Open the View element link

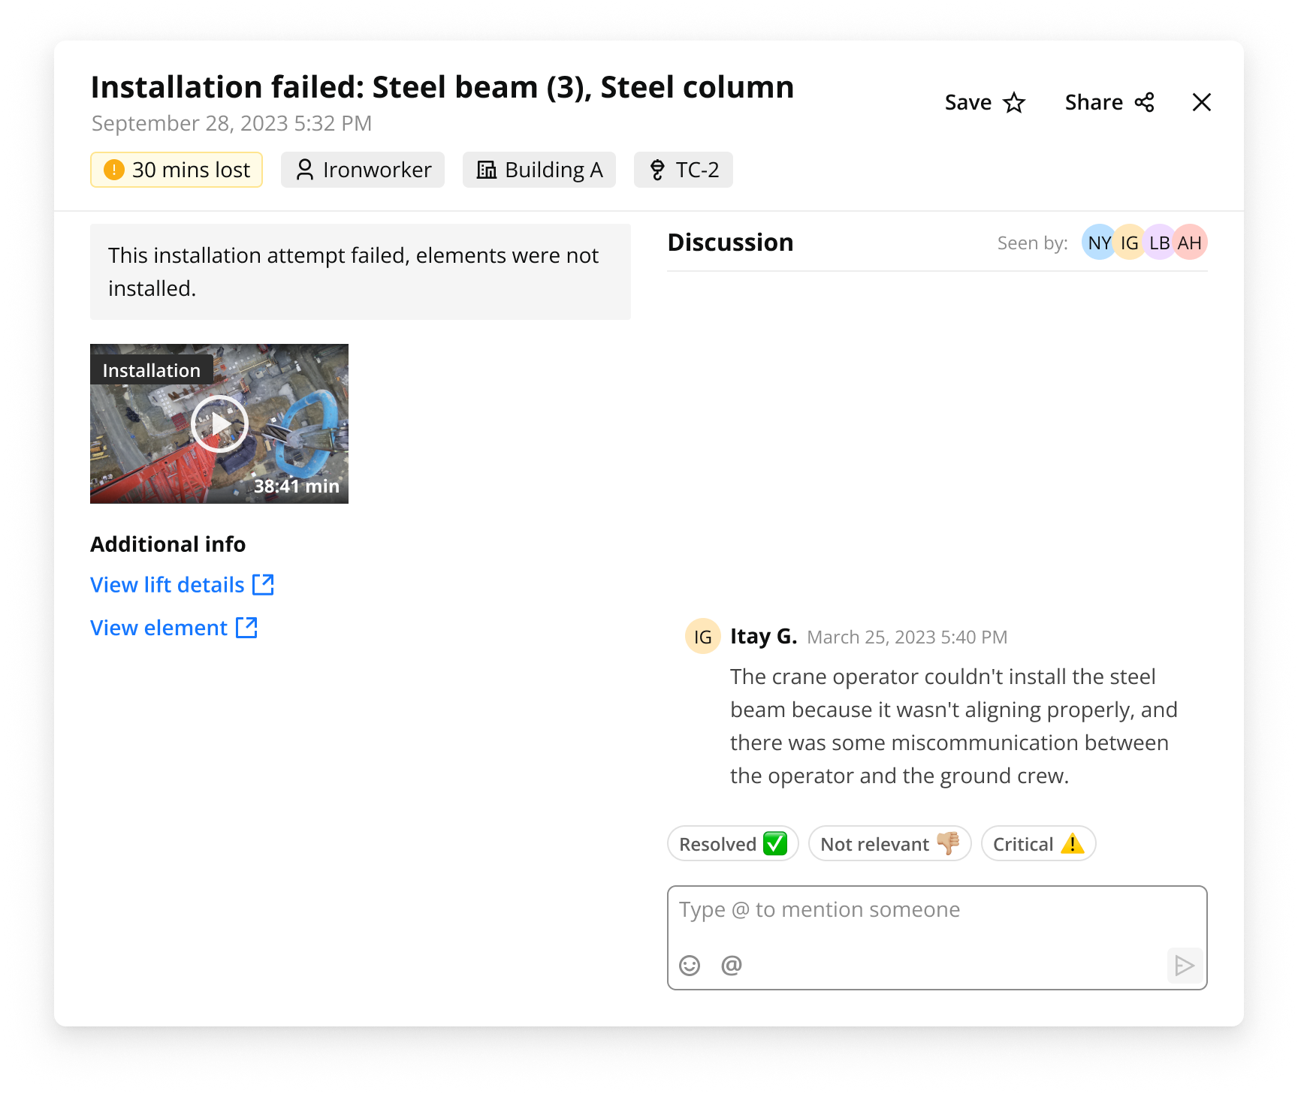point(158,628)
